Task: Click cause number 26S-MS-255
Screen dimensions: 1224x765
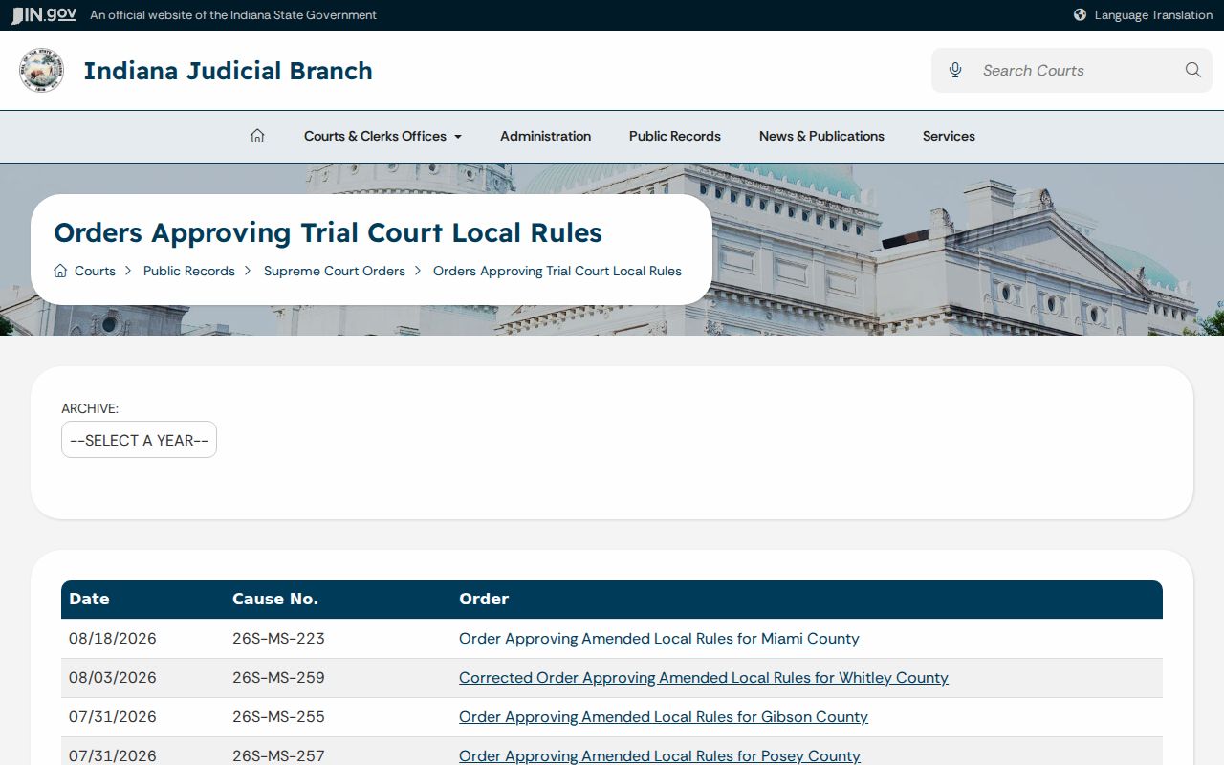Action: coord(278,716)
